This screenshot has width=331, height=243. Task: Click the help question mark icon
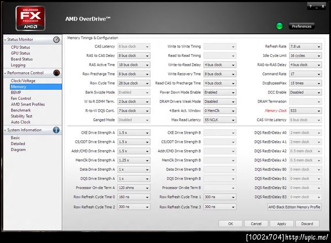pos(310,6)
